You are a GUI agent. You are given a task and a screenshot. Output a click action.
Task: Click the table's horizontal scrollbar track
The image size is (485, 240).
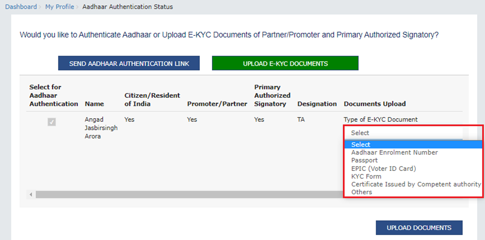(x=189, y=195)
